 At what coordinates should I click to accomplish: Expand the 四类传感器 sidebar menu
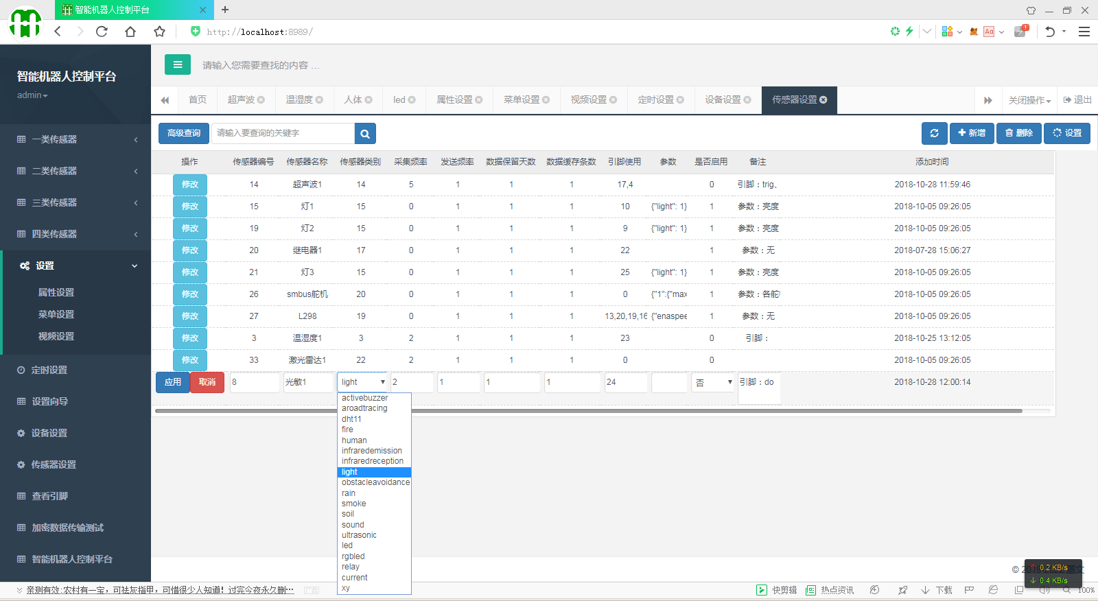pos(75,234)
